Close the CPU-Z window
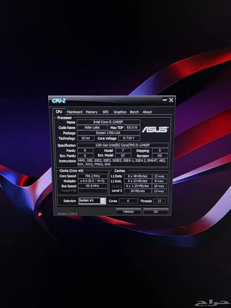231x308 pixels. 171,100
